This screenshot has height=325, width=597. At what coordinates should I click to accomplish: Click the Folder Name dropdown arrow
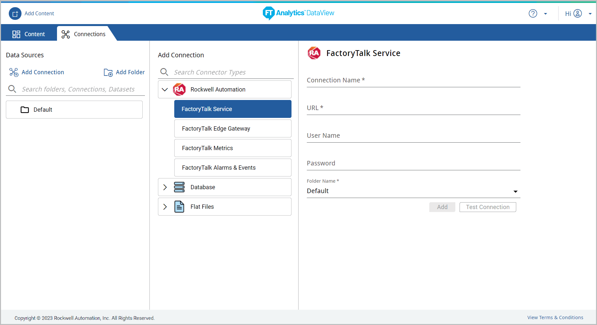(516, 191)
